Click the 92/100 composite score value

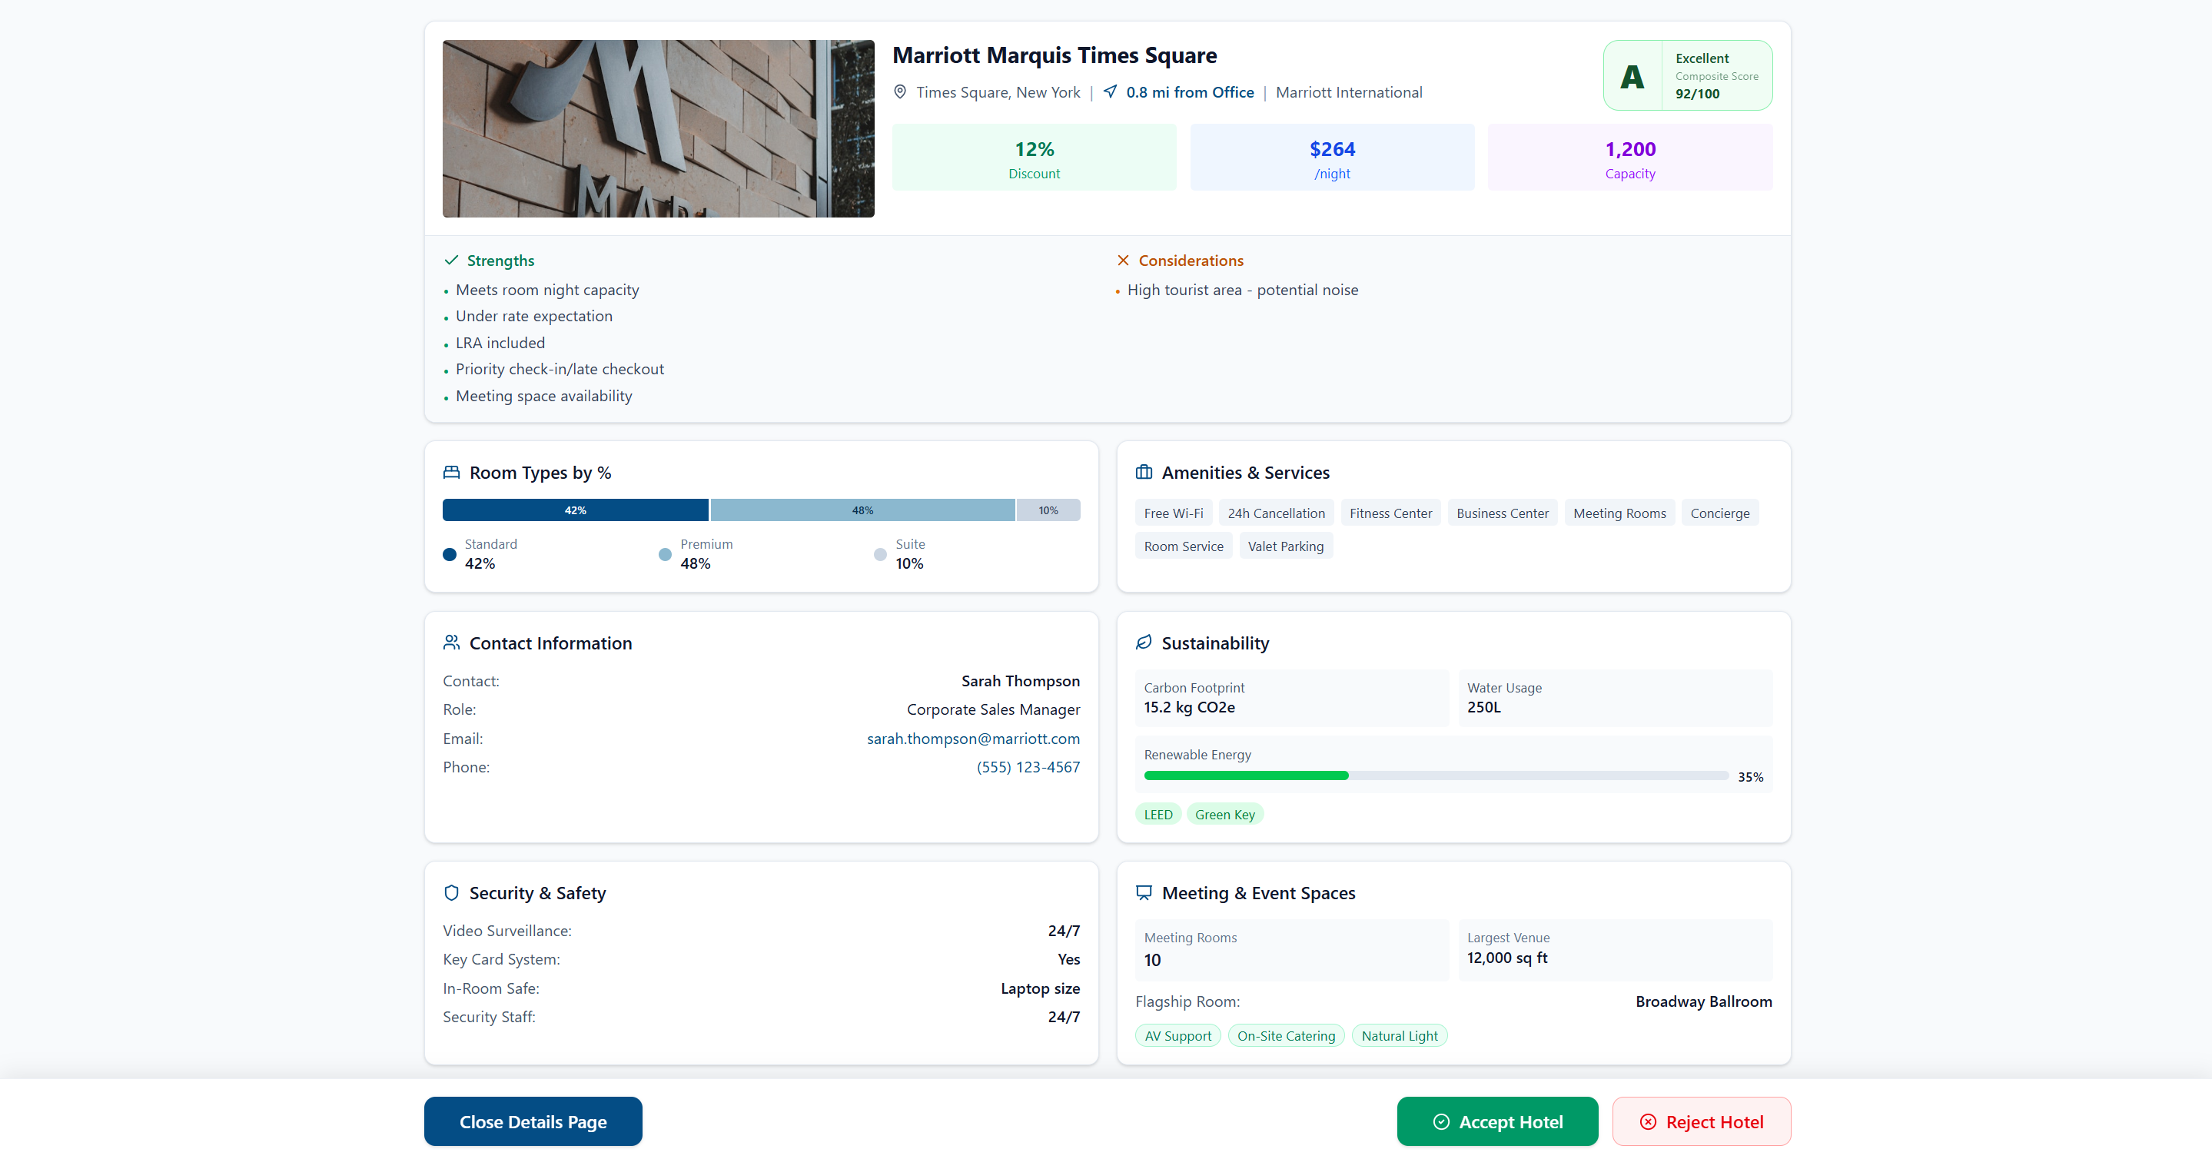point(1697,94)
